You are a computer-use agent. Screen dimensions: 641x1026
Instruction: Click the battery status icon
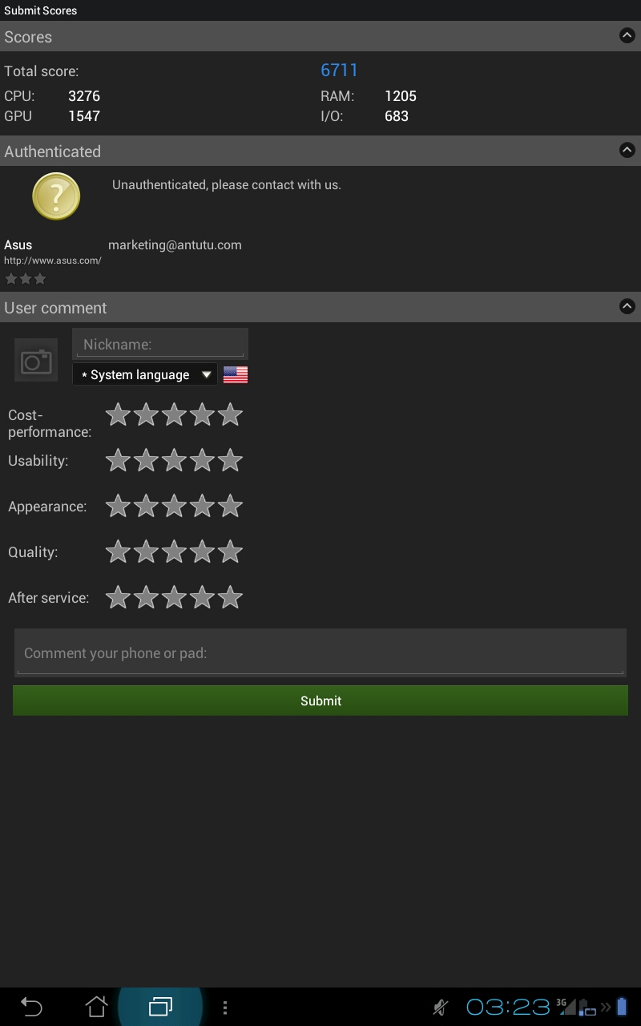pyautogui.click(x=622, y=1008)
